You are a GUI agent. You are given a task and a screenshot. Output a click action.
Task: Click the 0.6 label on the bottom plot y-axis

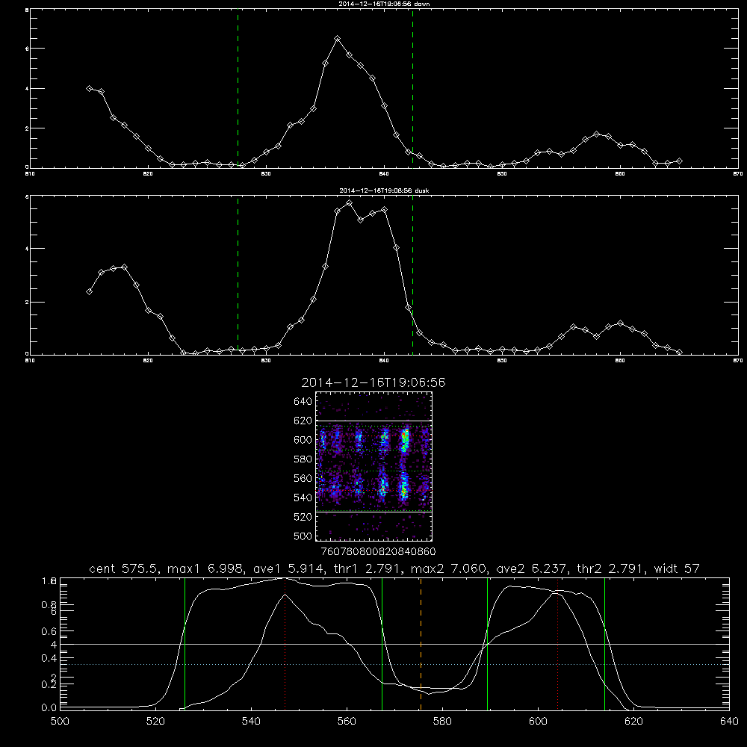pos(49,631)
